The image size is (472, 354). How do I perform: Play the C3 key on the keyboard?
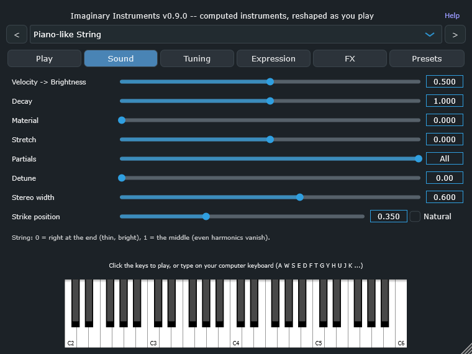(153, 337)
